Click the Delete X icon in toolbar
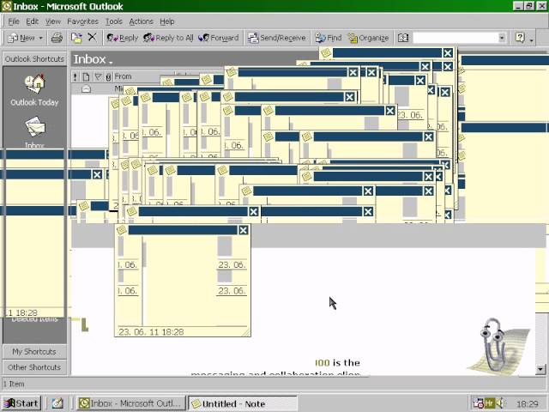The height and width of the screenshot is (412, 549). pyautogui.click(x=92, y=37)
